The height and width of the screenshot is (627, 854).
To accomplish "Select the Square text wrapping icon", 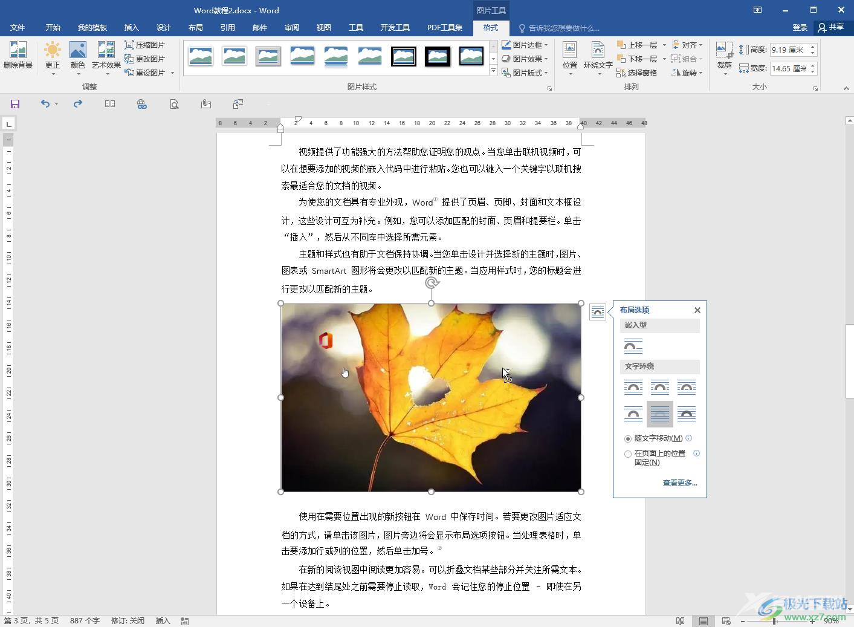I will point(633,387).
